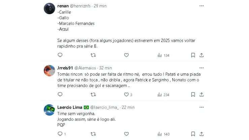Image resolution: width=249 pixels, height=140 pixels.
Task: Retweet renan's post about Carille
Action: tap(93, 55)
